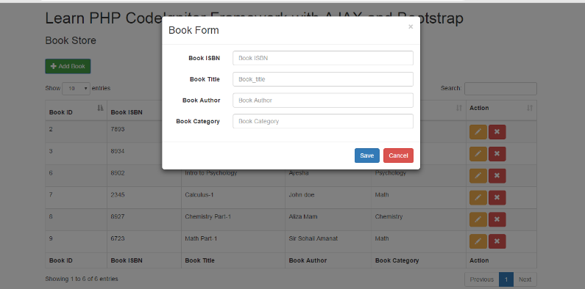Delete the Math Part-1 row
585x289 pixels.
coord(497,241)
